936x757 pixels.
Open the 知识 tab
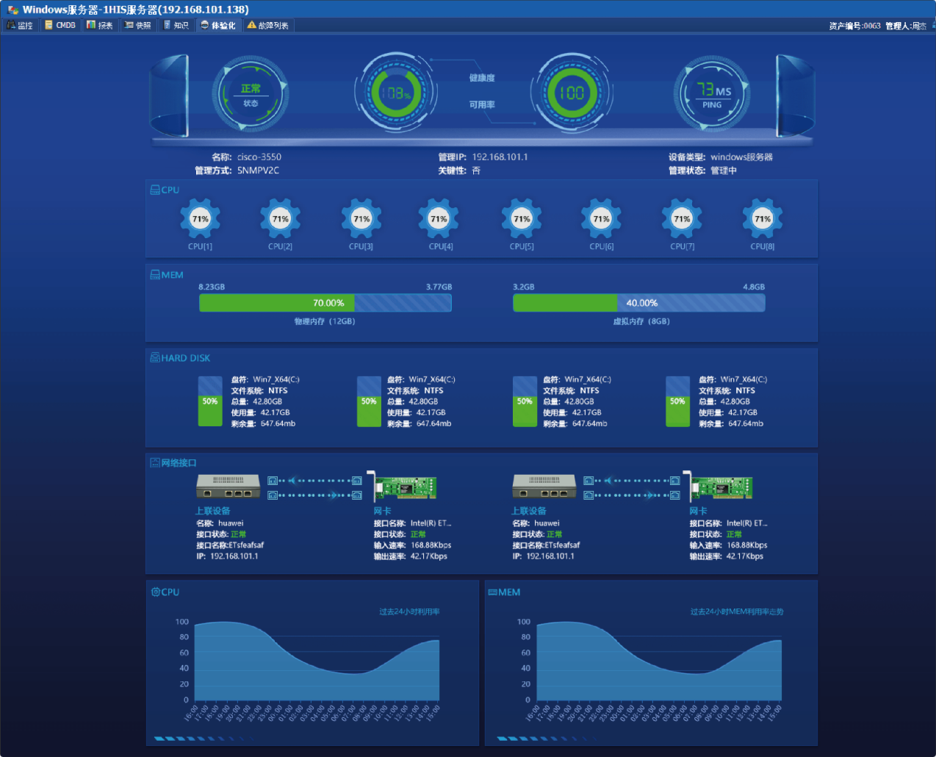176,25
